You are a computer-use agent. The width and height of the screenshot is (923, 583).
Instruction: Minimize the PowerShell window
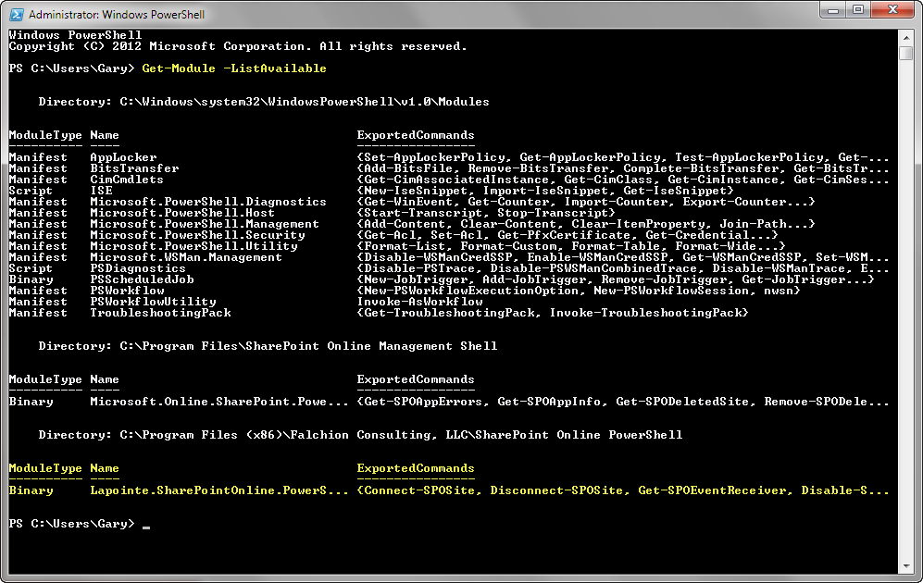coord(833,10)
